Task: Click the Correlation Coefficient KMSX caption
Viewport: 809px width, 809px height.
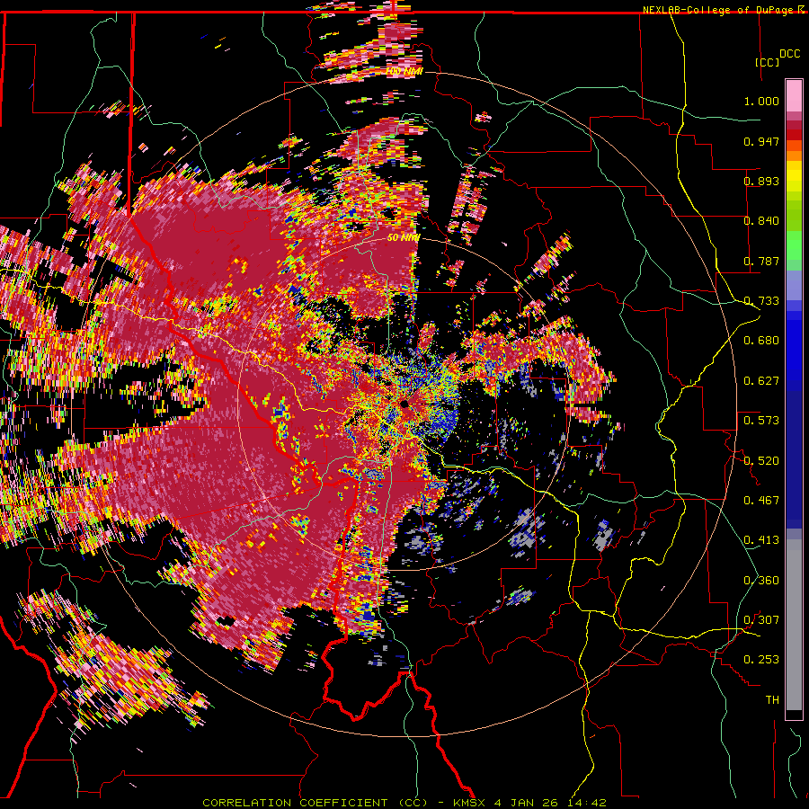Action: point(404,803)
